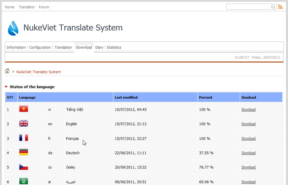Open the Forum top menu link
The image size is (288, 185).
point(44,7)
